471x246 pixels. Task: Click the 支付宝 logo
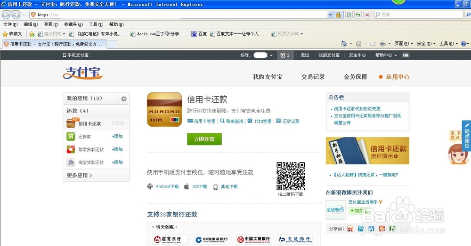83,73
